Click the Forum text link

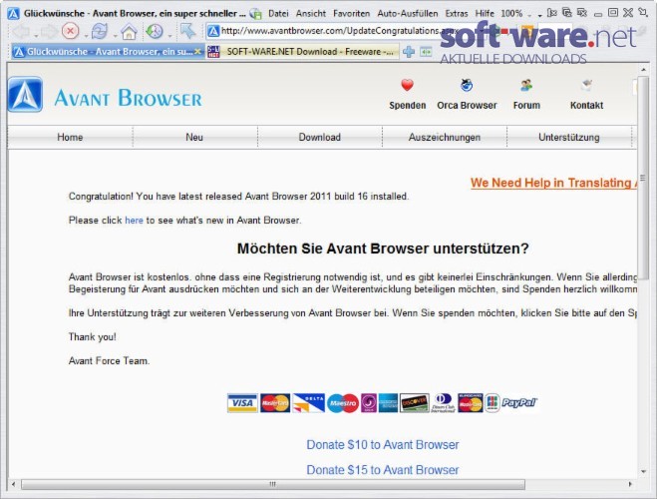tap(526, 105)
